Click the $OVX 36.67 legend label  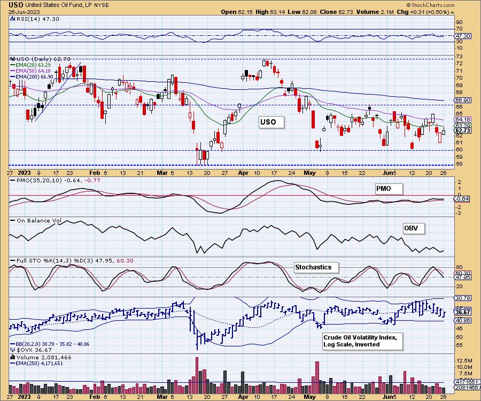[x=34, y=350]
